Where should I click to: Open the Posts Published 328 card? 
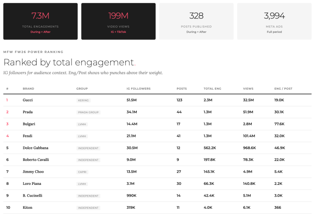pos(196,21)
